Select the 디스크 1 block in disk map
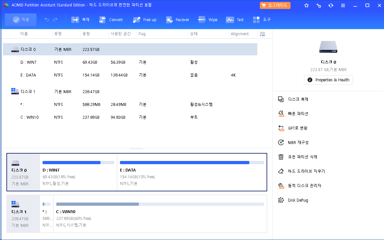The height and width of the screenshot is (240, 384). (x=23, y=214)
